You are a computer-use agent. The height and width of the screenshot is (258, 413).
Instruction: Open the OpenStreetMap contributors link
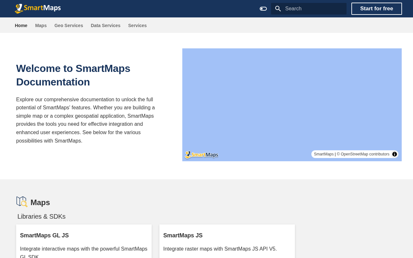click(365, 154)
